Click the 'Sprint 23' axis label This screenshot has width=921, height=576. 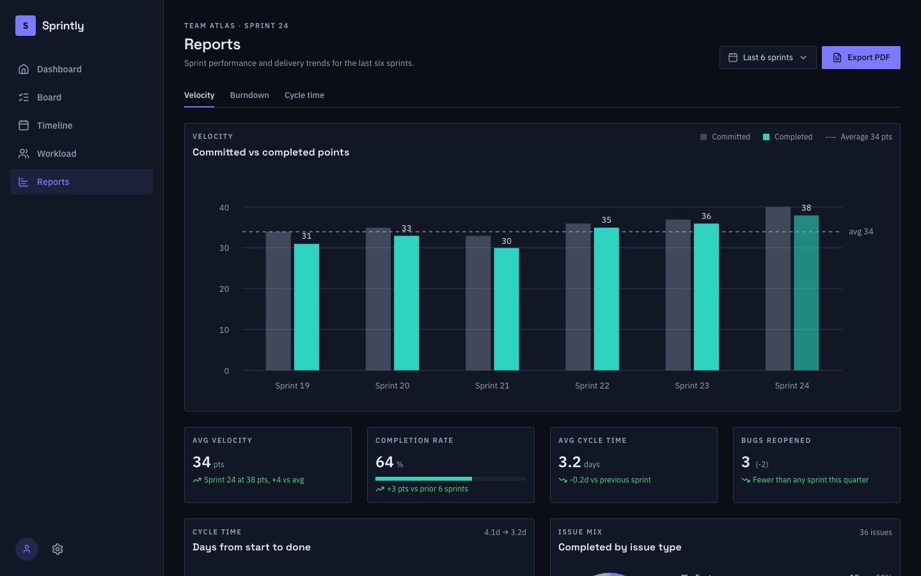(692, 386)
